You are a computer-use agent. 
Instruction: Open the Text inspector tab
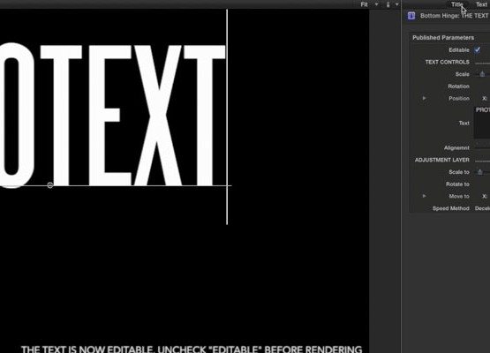tap(481, 4)
